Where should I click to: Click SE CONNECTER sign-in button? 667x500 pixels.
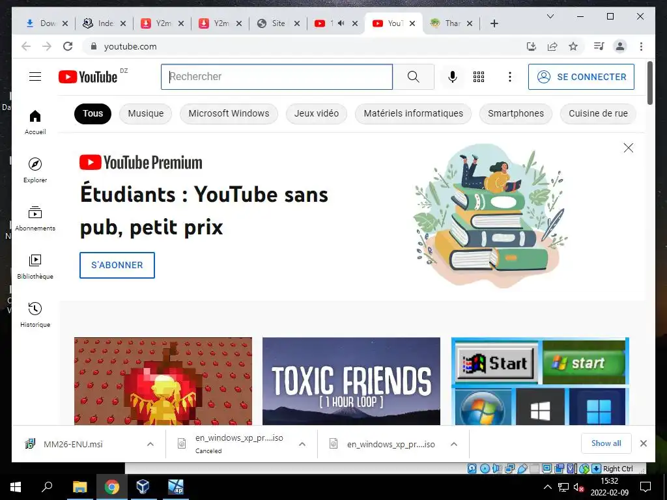[581, 77]
